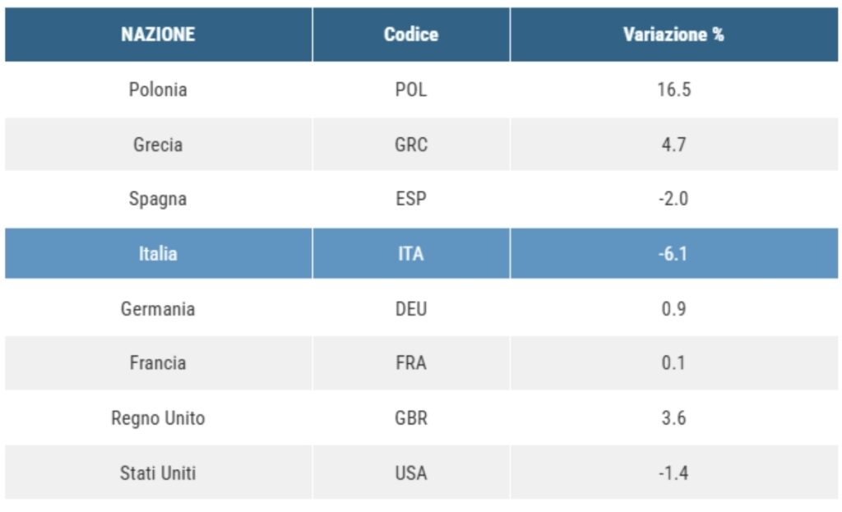
Task: Click the DEU code cell
Action: coord(411,308)
